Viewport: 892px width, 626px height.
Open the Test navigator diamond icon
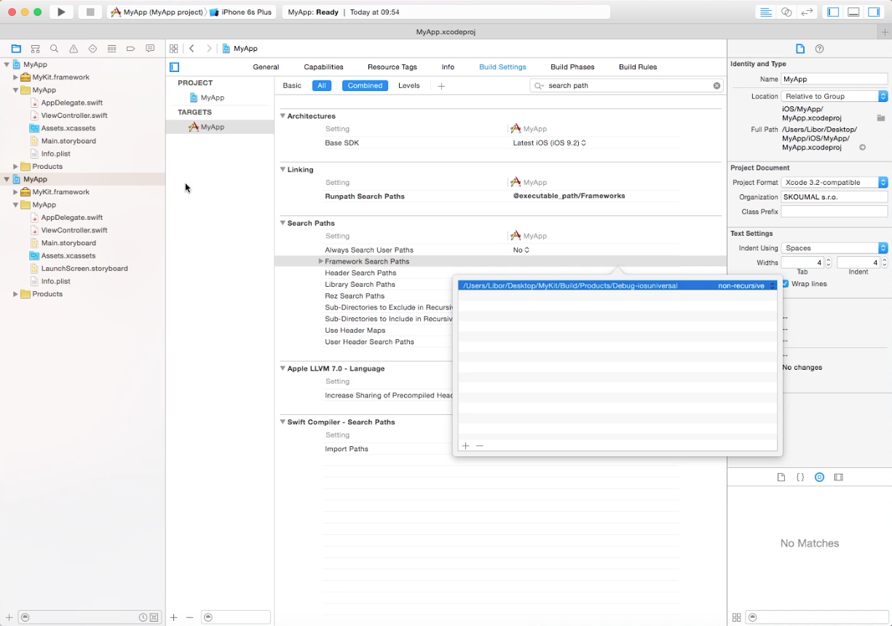tap(92, 49)
